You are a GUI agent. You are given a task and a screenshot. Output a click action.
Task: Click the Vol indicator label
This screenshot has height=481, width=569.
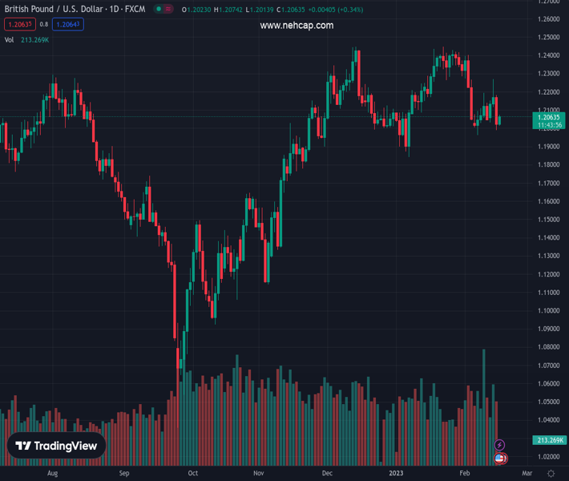click(x=9, y=40)
